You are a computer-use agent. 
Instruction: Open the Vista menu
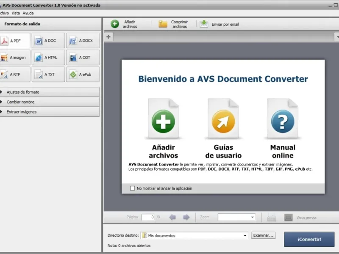16,13
